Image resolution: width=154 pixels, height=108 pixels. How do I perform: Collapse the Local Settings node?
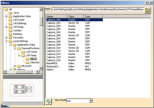click(6, 41)
